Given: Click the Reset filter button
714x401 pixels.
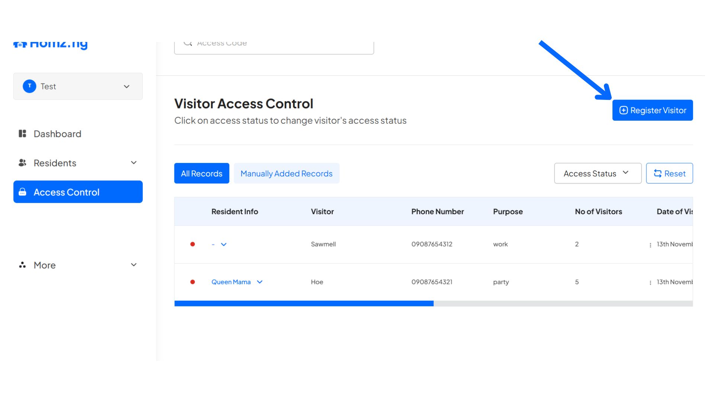Looking at the screenshot, I should 669,173.
